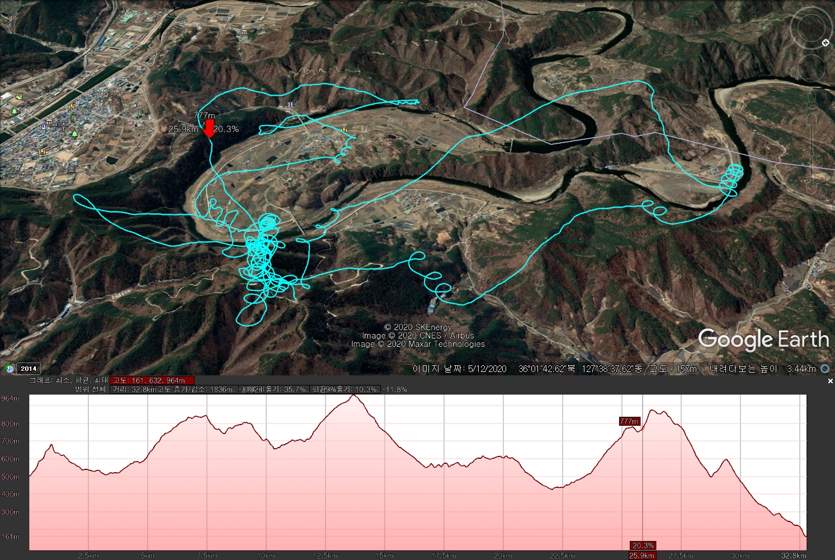Click the imagery date '5/12/2020' in status bar

487,369
